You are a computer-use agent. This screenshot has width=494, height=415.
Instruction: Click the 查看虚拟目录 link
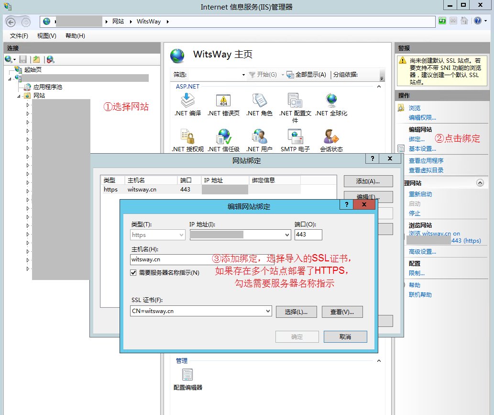click(426, 170)
